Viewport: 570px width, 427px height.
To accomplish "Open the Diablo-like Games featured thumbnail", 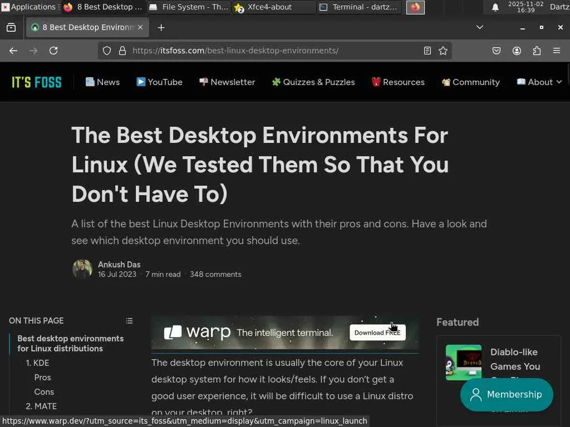I will (x=464, y=363).
